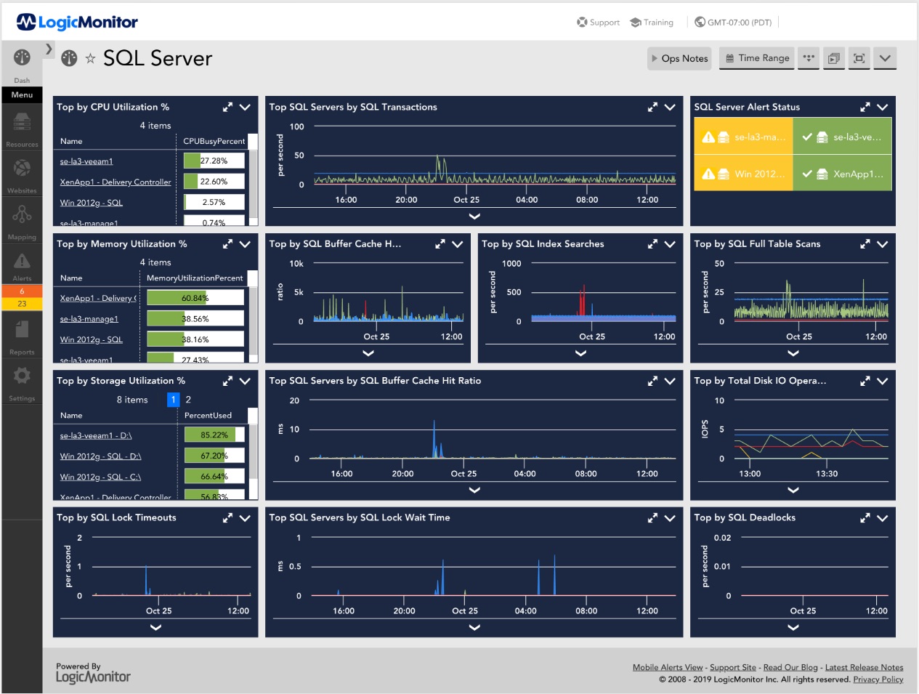This screenshot has width=919, height=694.
Task: Show legend below SQL Lock Wait Time graph
Action: [x=474, y=627]
